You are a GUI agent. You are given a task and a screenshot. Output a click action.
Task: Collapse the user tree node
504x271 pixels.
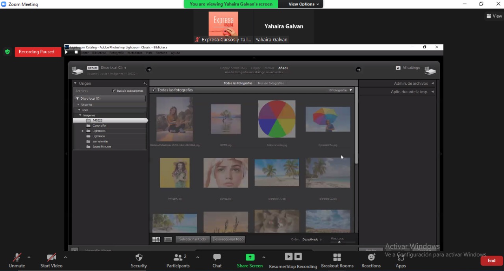[x=79, y=110]
